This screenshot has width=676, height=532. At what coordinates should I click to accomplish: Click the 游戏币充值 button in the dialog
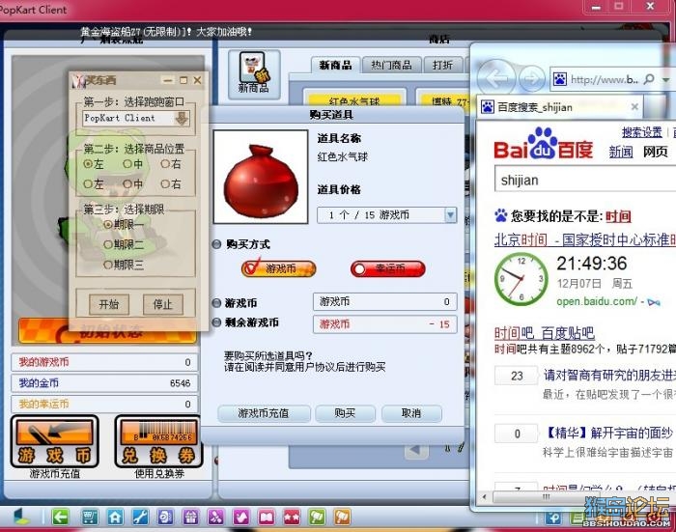(x=264, y=413)
